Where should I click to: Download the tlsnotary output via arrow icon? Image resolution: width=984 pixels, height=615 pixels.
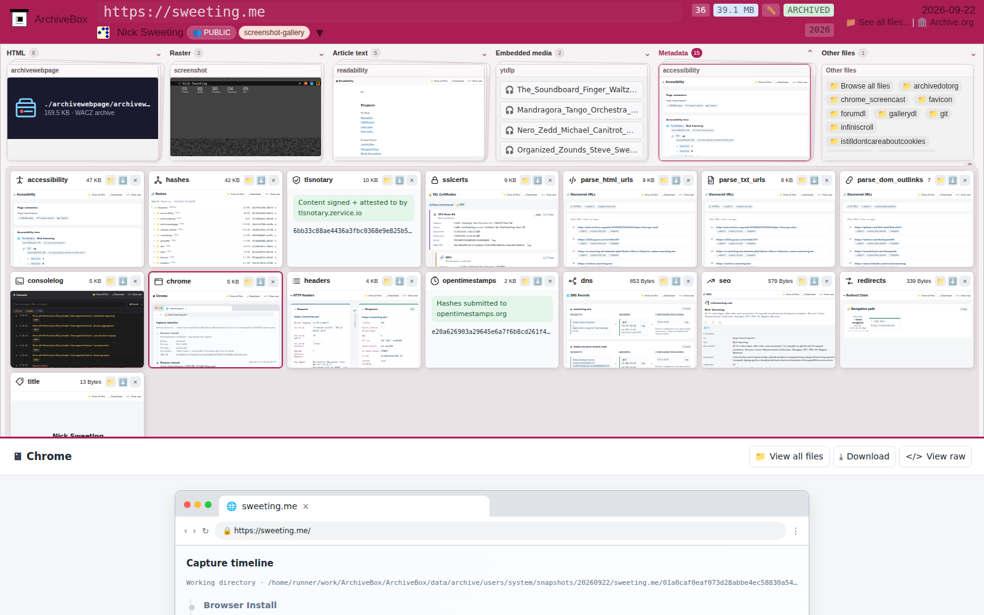pos(399,180)
